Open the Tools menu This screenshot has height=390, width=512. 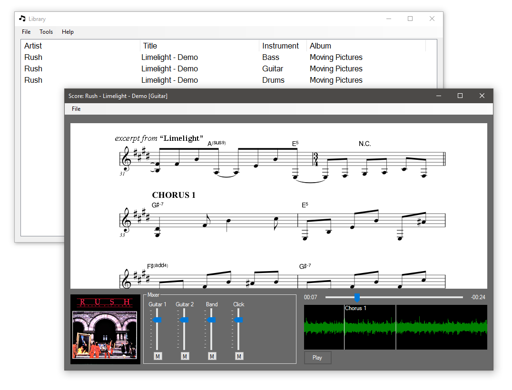(46, 32)
